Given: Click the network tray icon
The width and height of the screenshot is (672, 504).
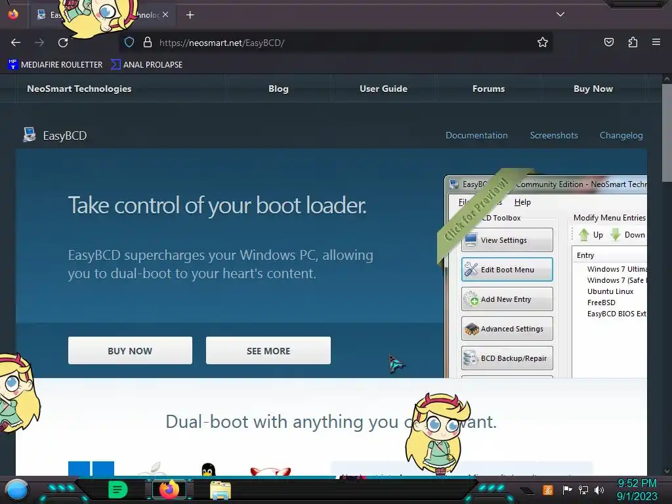Looking at the screenshot, I should point(583,490).
